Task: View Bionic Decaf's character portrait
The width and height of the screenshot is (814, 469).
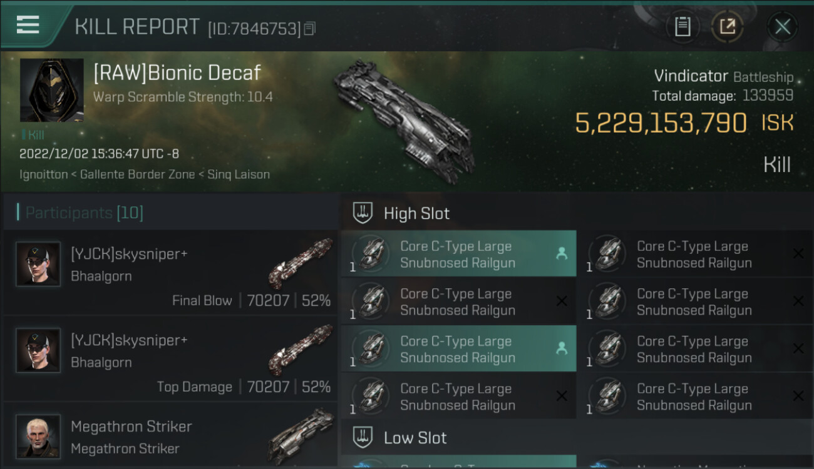Action: pyautogui.click(x=51, y=90)
